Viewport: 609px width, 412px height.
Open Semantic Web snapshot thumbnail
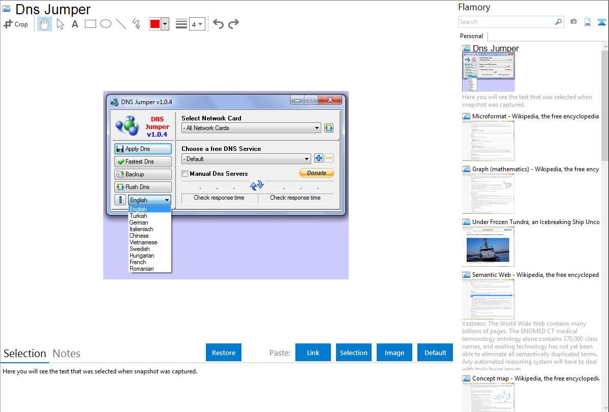[488, 299]
